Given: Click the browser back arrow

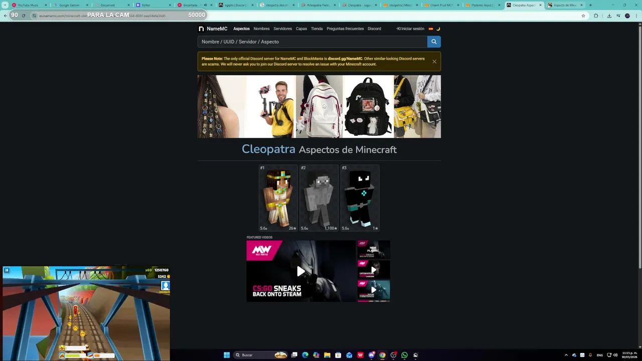Looking at the screenshot, I should (6, 16).
